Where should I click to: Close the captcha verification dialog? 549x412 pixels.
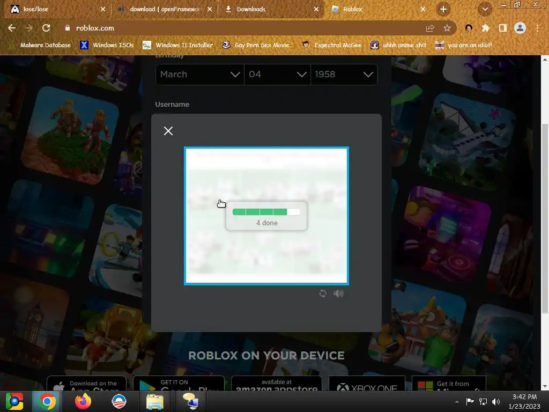coord(168,131)
